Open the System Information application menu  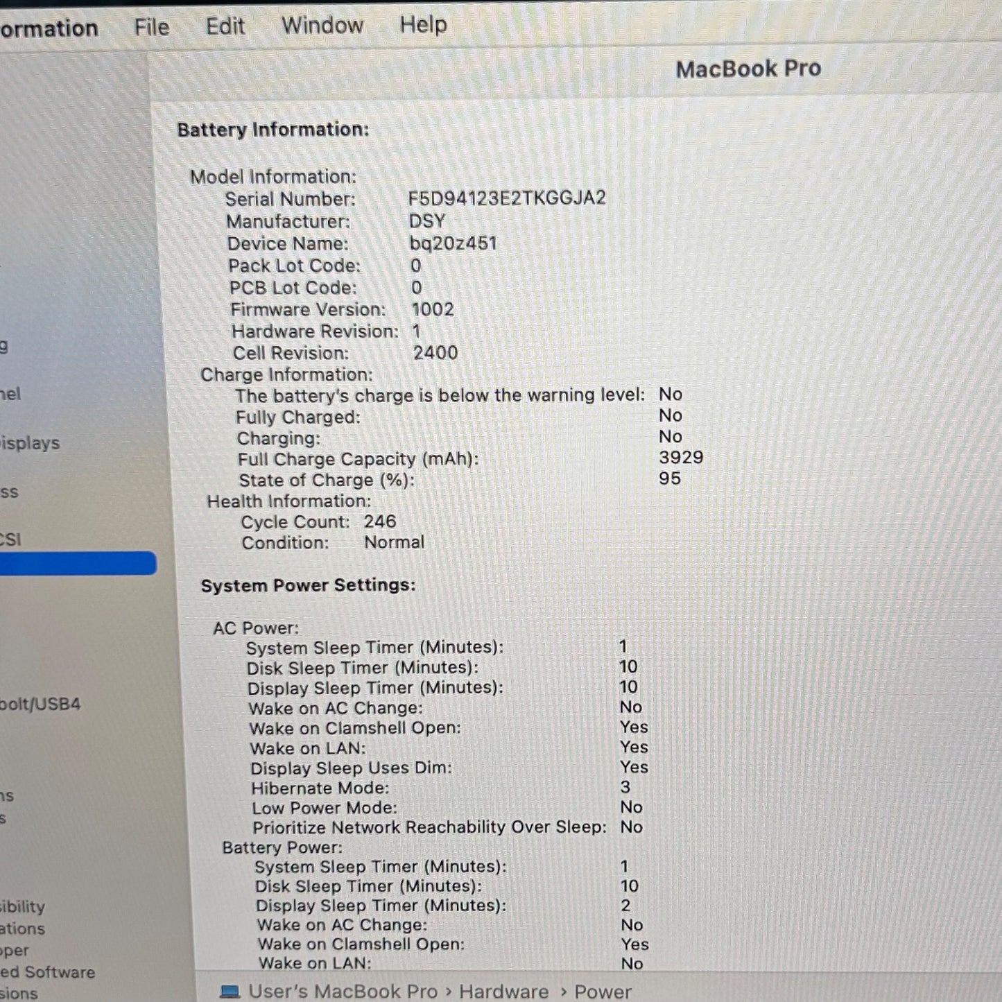tap(49, 28)
